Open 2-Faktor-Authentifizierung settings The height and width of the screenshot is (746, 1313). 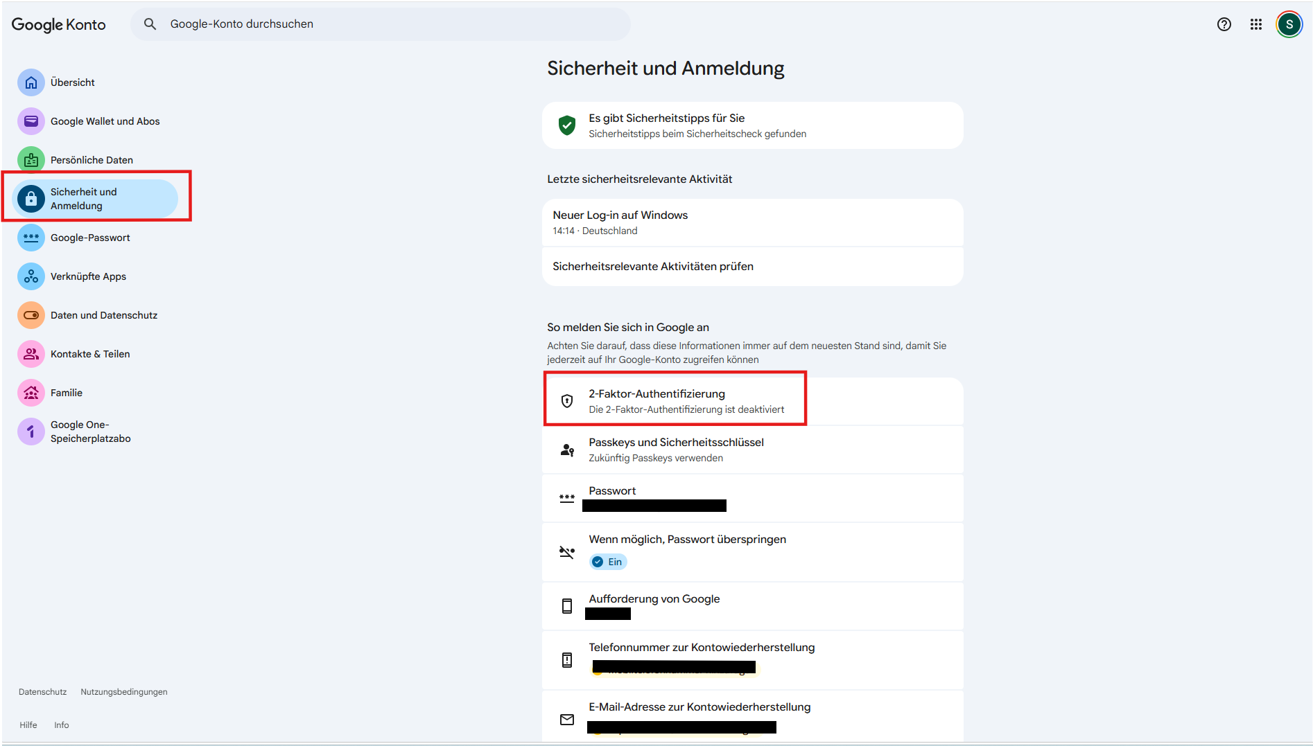click(753, 401)
